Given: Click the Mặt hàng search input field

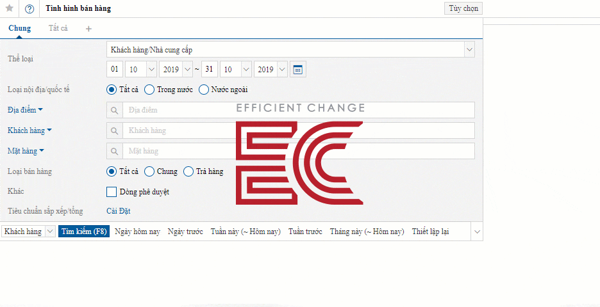Looking at the screenshot, I should 299,151.
